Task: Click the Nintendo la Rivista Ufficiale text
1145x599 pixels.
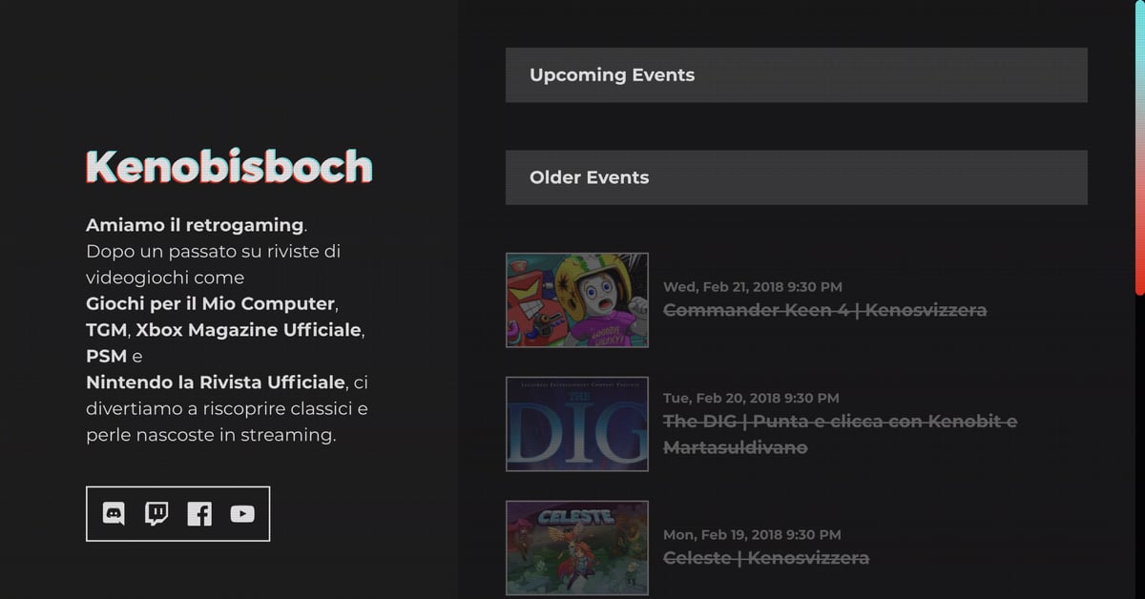Action: pos(216,382)
